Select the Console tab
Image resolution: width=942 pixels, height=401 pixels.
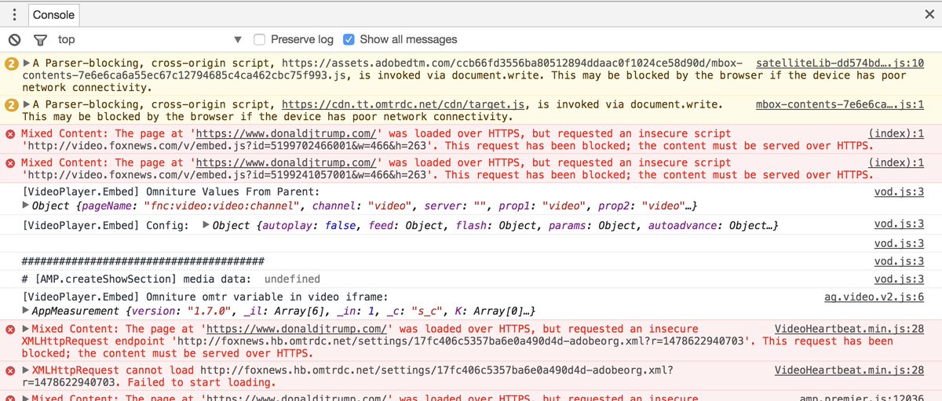click(x=53, y=15)
